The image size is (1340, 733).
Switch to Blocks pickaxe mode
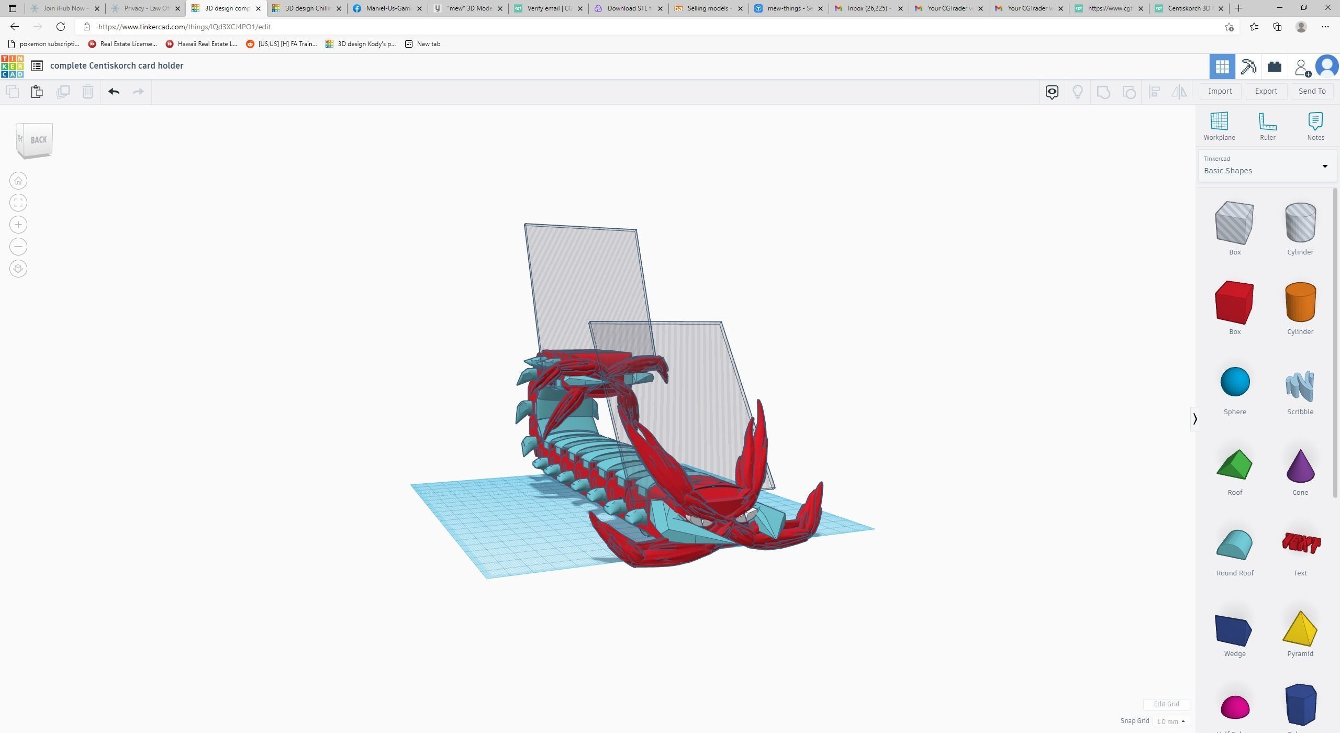(1248, 66)
